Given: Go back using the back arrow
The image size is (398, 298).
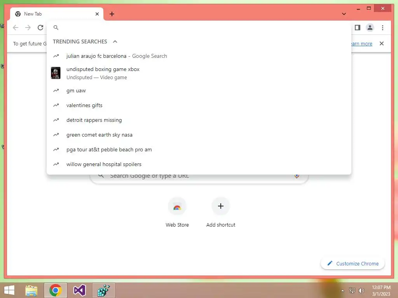Looking at the screenshot, I should pyautogui.click(x=16, y=28).
